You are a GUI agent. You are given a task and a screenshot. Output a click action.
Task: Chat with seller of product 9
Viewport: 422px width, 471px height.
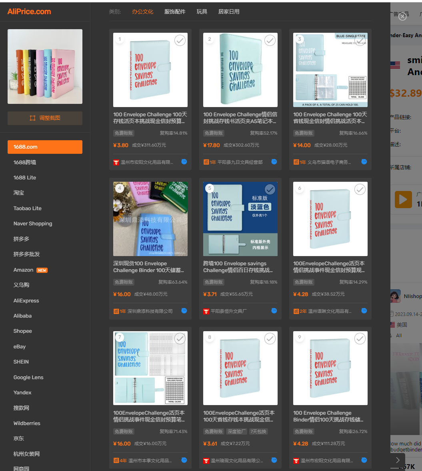point(364,460)
